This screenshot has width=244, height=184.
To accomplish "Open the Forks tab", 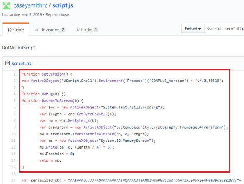I will [x=87, y=30].
